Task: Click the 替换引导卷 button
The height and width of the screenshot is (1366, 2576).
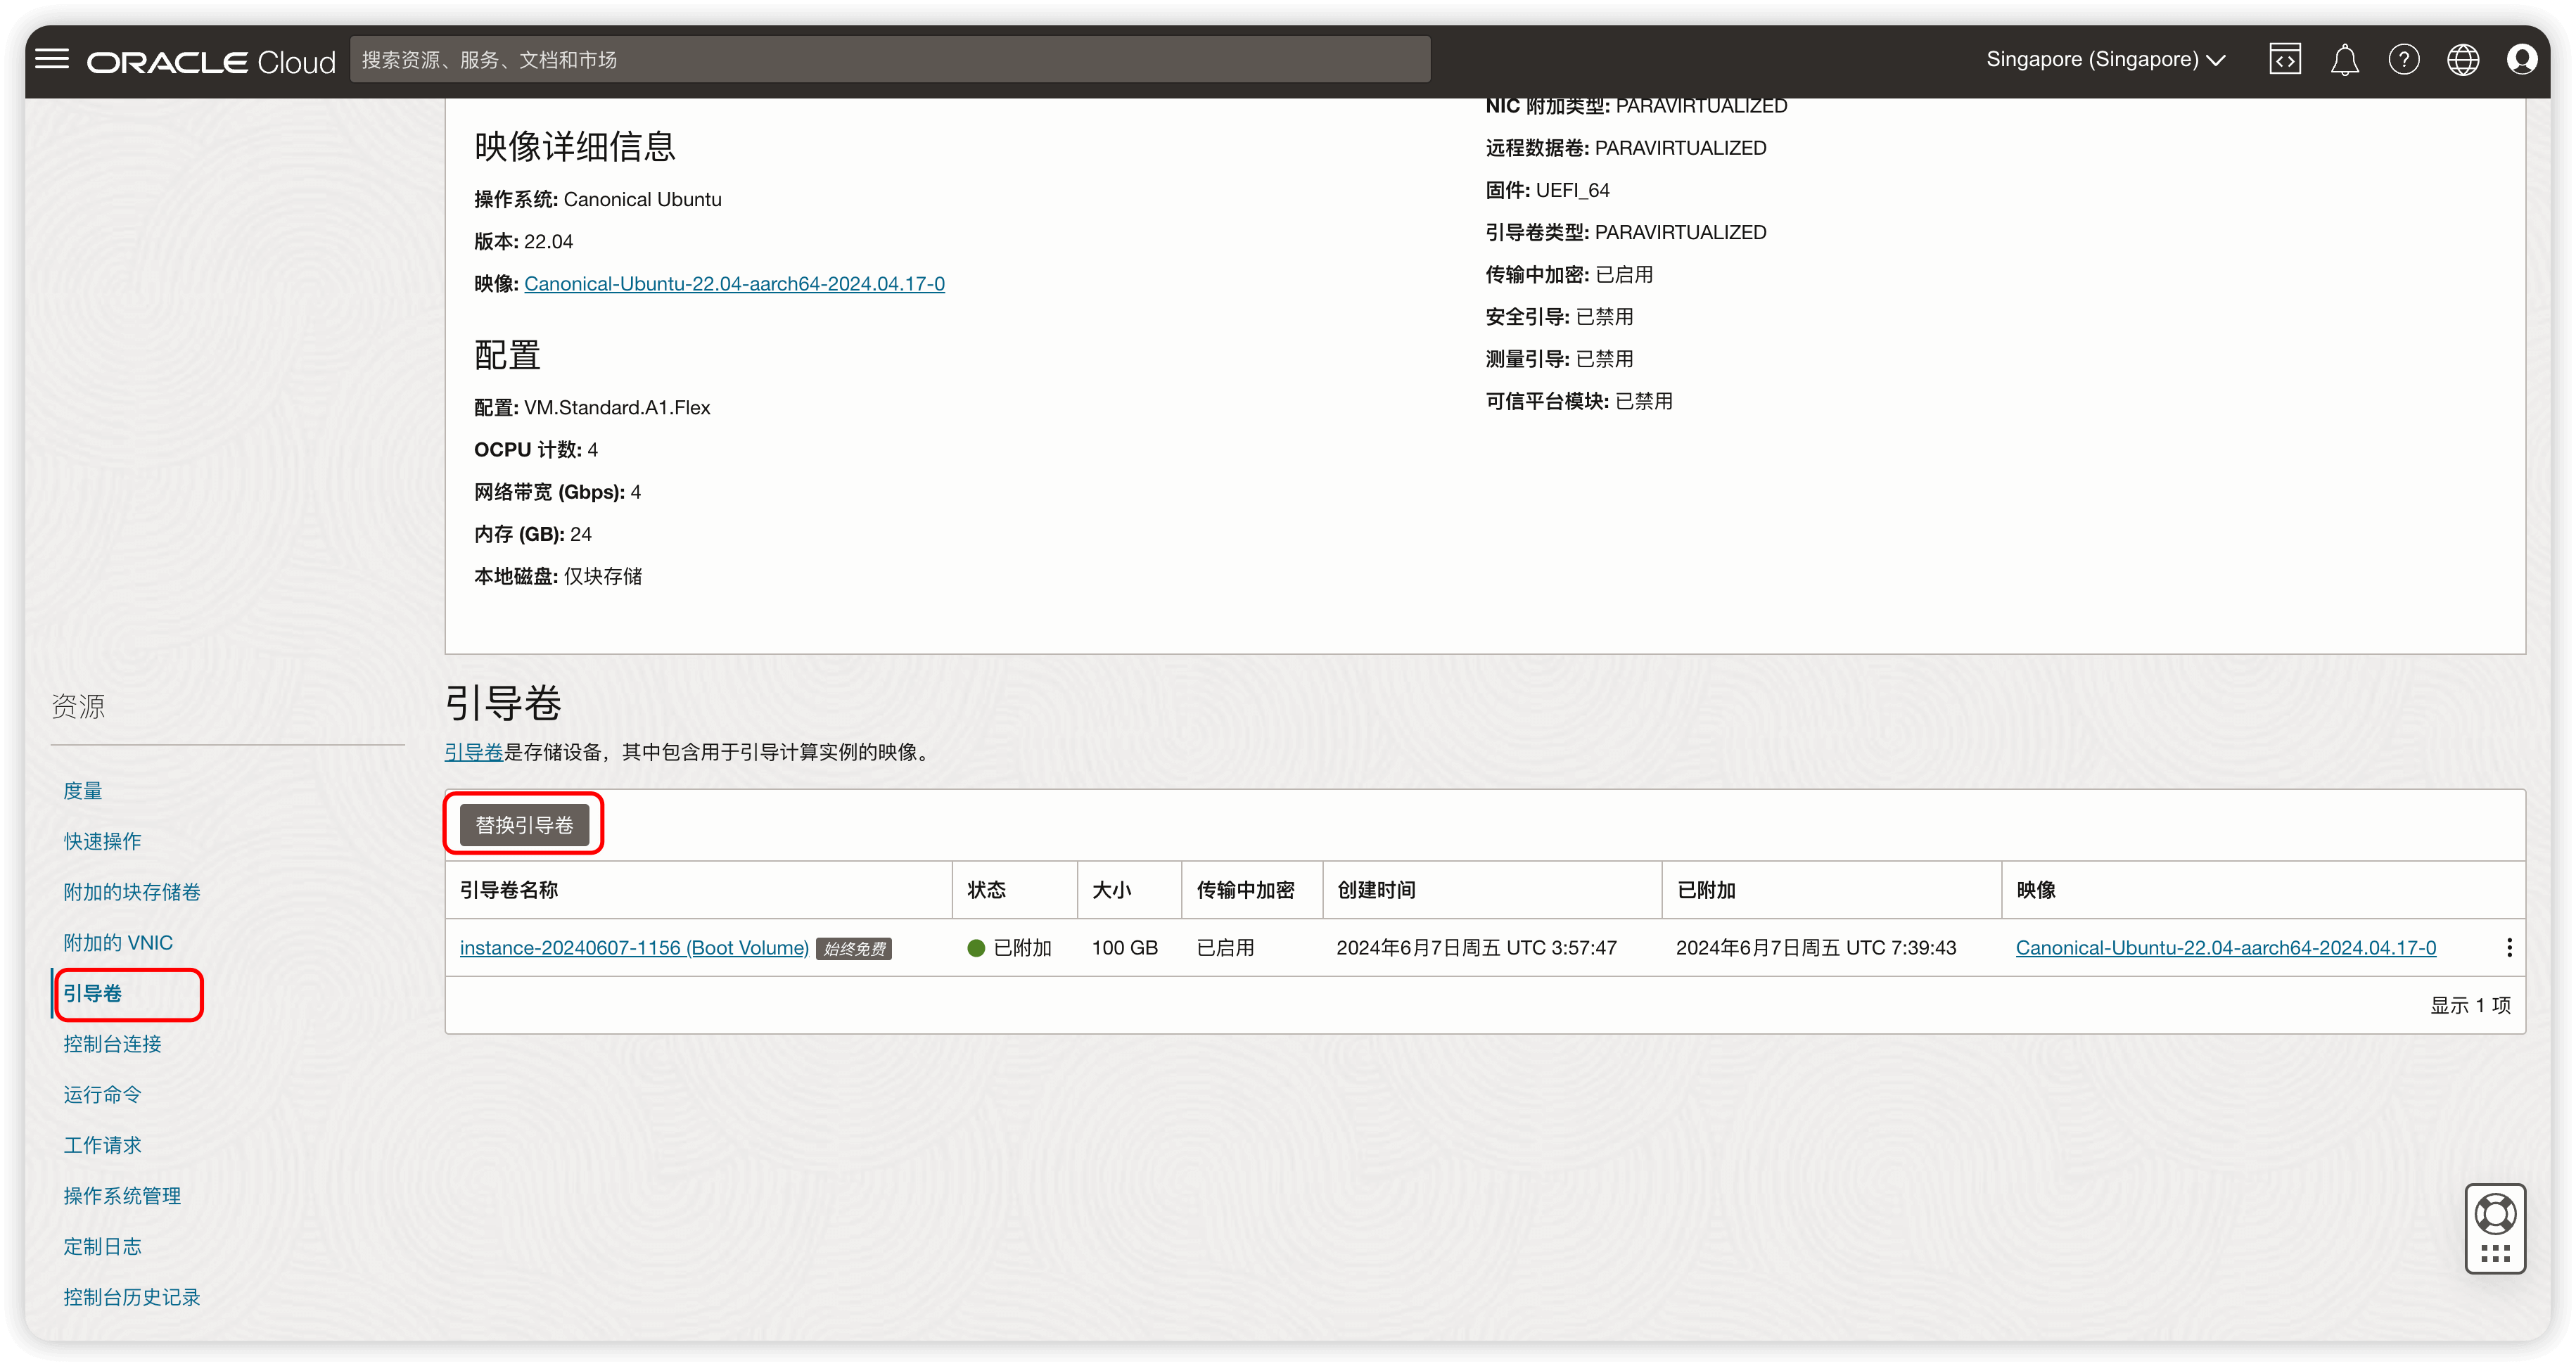Action: [x=524, y=825]
